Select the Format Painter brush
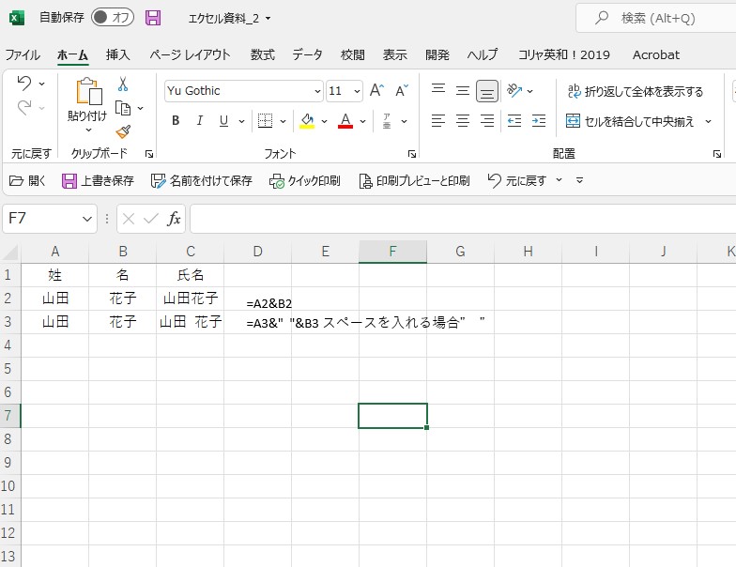The image size is (736, 567). [x=123, y=131]
